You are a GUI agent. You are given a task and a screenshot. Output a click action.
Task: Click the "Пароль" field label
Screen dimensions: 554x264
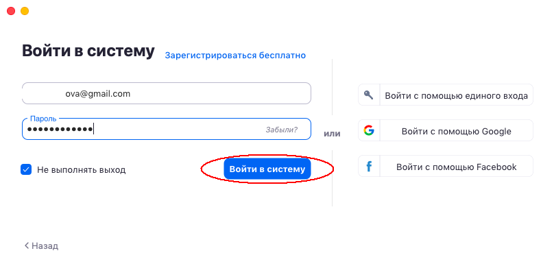(x=43, y=119)
